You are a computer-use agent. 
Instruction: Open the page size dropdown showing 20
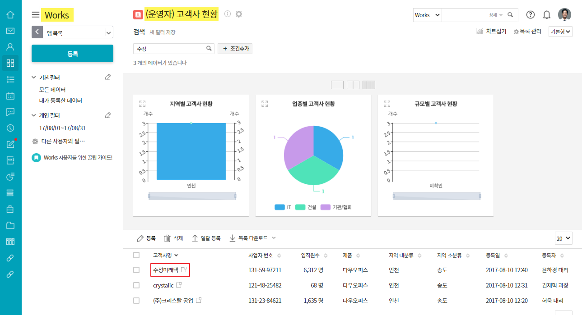[563, 238]
